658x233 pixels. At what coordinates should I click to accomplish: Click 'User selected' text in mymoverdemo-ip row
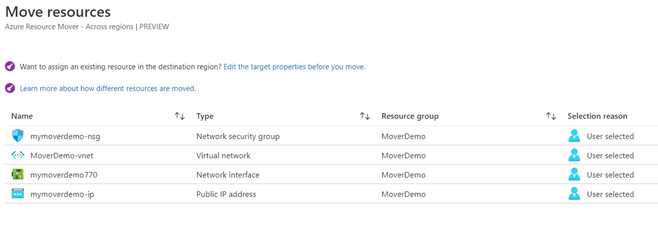(610, 194)
